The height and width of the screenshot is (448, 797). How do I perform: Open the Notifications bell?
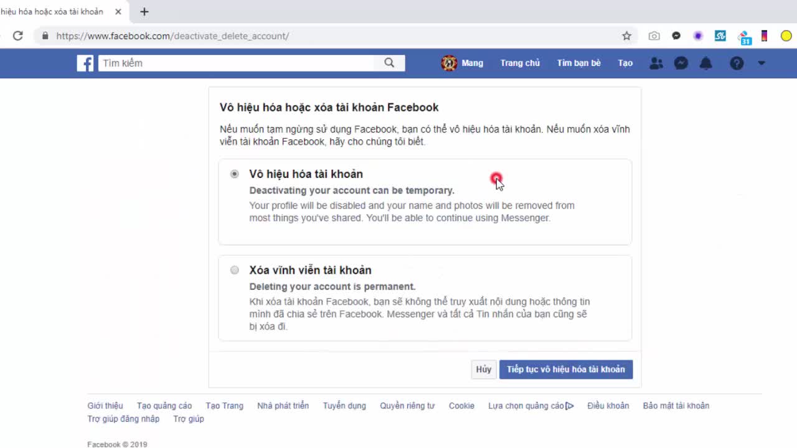point(706,63)
